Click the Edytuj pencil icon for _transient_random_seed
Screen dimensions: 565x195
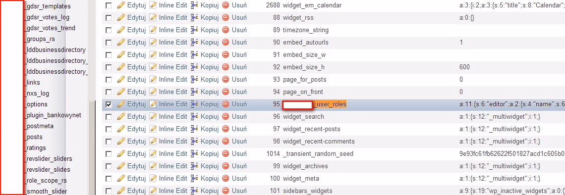pyautogui.click(x=121, y=153)
